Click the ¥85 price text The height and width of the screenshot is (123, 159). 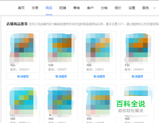tap(13, 65)
